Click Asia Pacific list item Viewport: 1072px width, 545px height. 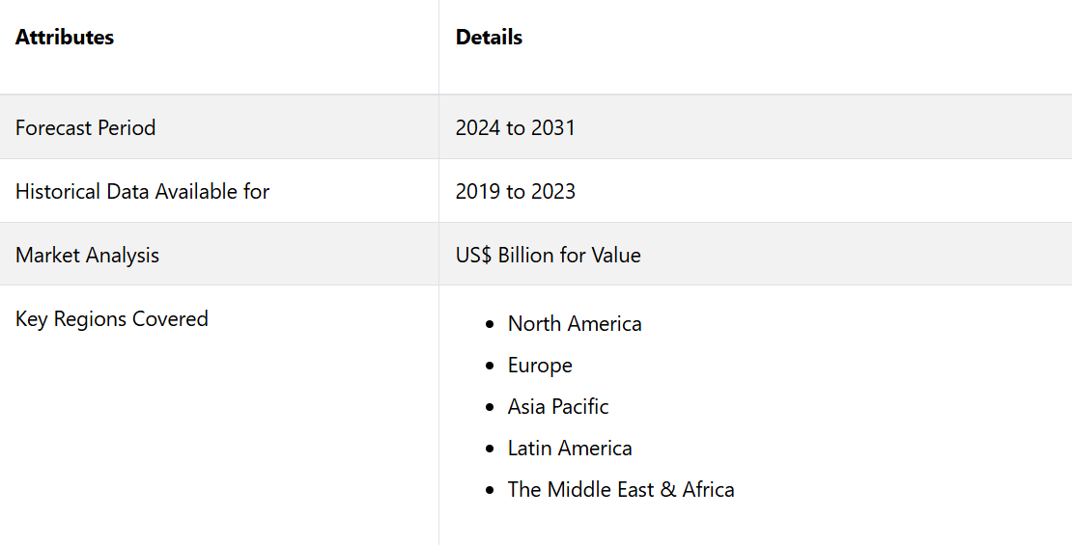[558, 406]
